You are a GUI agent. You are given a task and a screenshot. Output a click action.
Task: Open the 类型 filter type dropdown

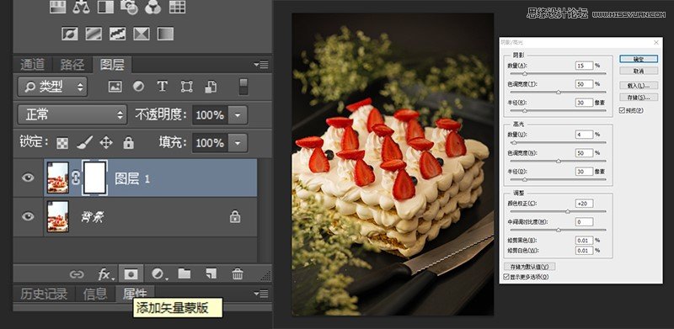click(52, 87)
